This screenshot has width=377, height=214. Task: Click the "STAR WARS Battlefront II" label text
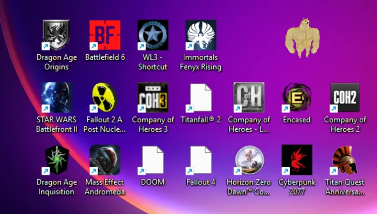[x=57, y=124]
